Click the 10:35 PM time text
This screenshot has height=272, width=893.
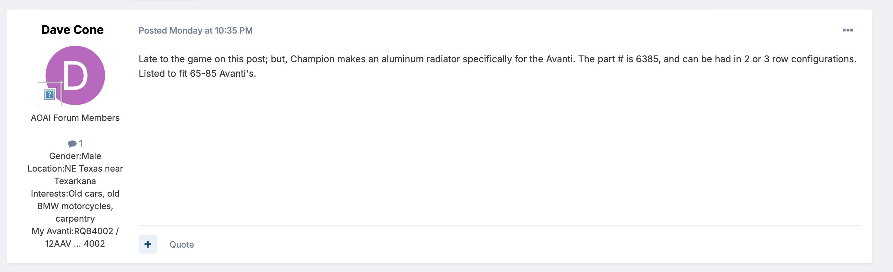pyautogui.click(x=233, y=31)
